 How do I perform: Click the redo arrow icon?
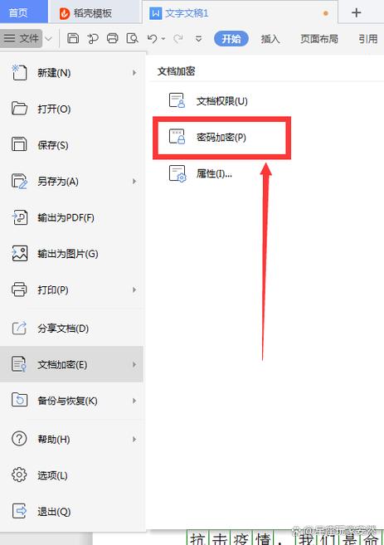coord(178,38)
